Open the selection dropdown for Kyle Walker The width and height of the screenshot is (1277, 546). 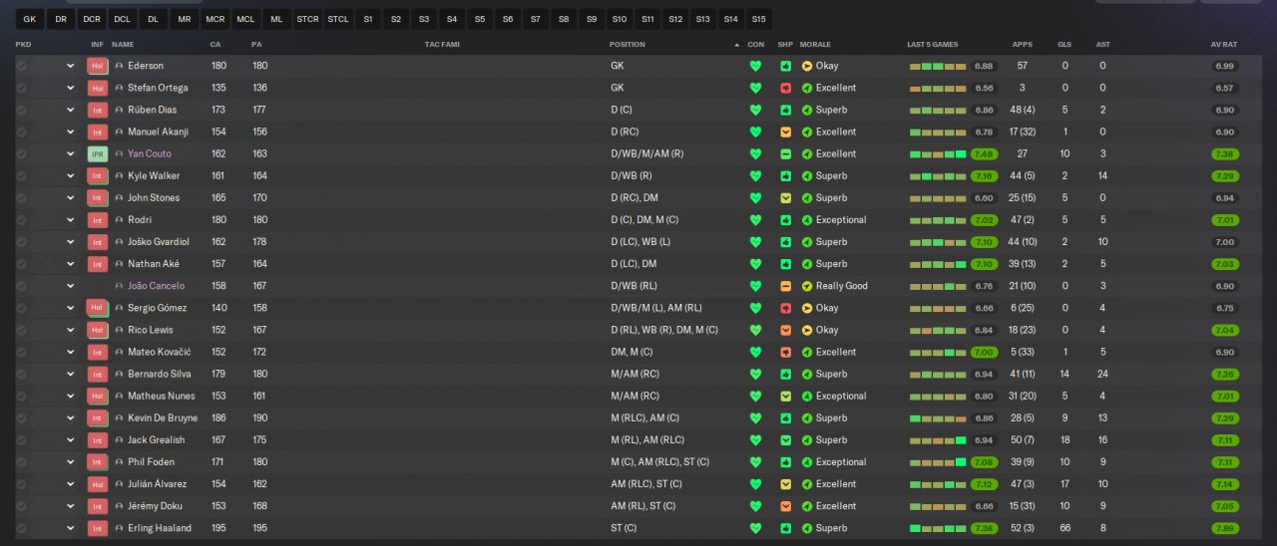(71, 175)
